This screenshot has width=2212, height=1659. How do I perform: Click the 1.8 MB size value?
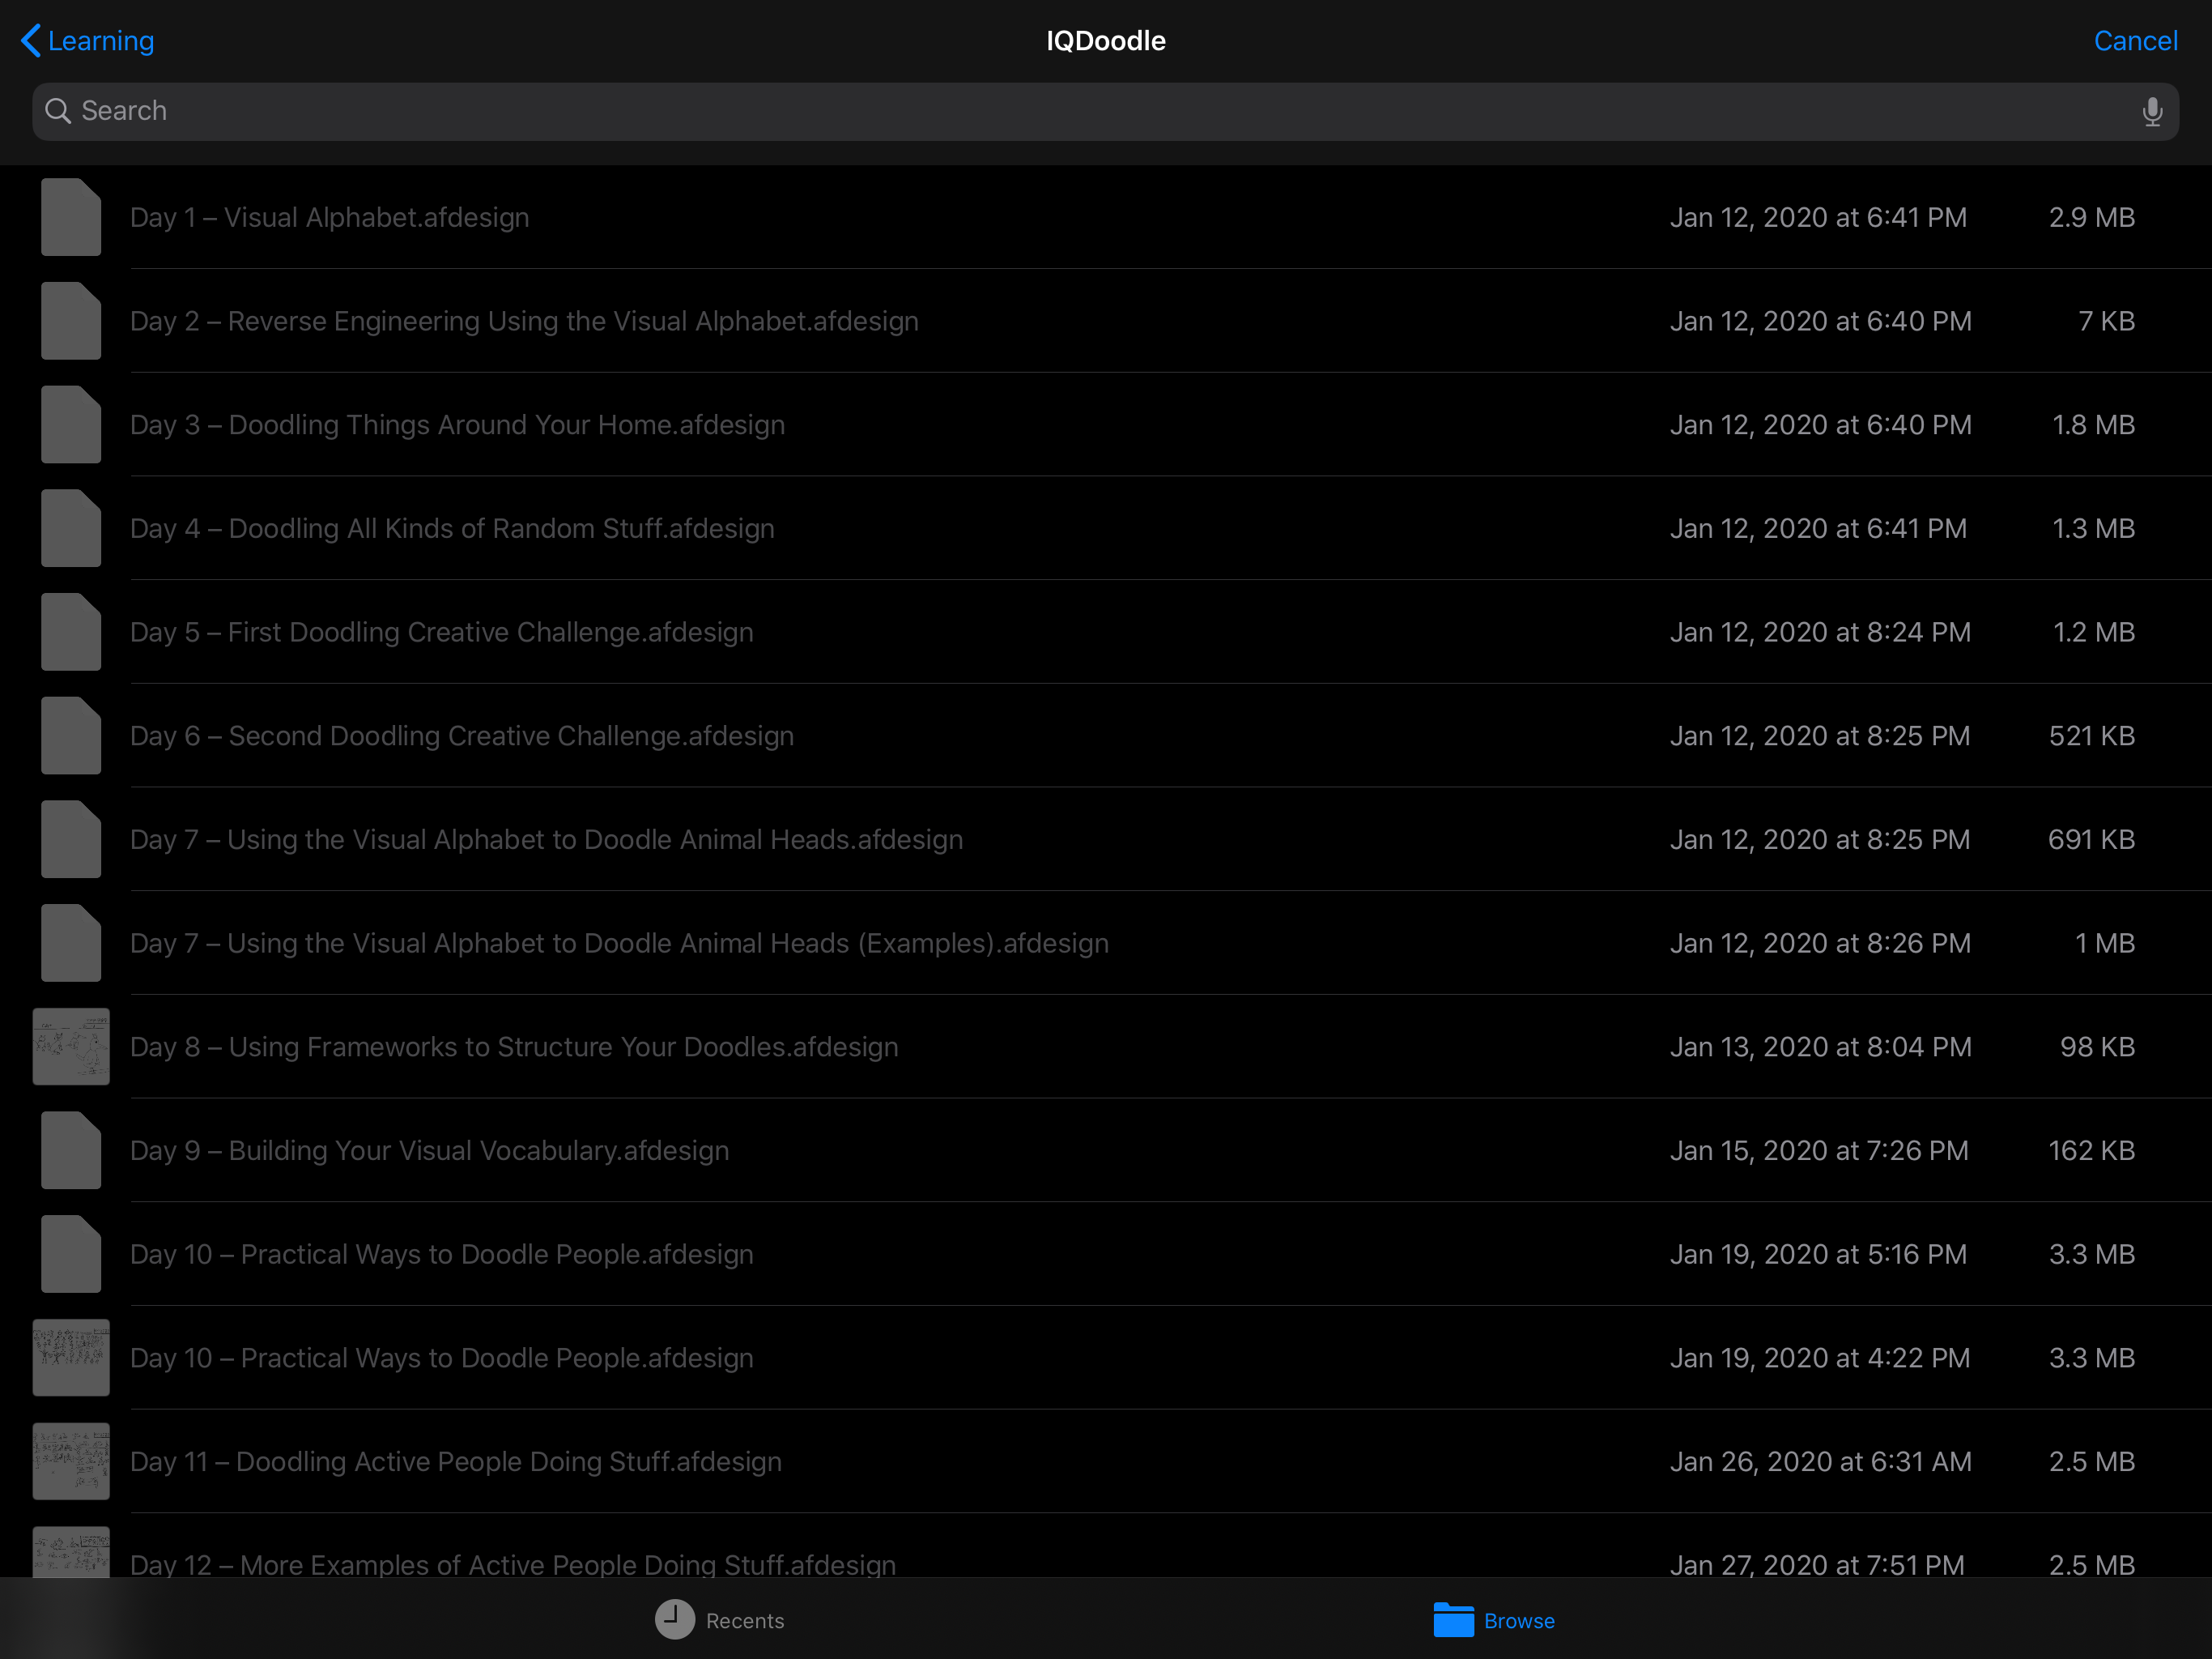click(2093, 424)
